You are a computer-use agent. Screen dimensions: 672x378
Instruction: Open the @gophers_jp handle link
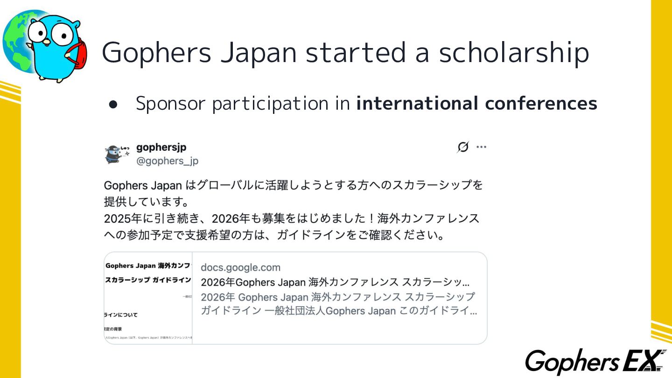(167, 161)
